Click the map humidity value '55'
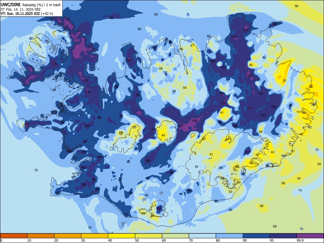This screenshot has height=243, width=324. coord(319,164)
